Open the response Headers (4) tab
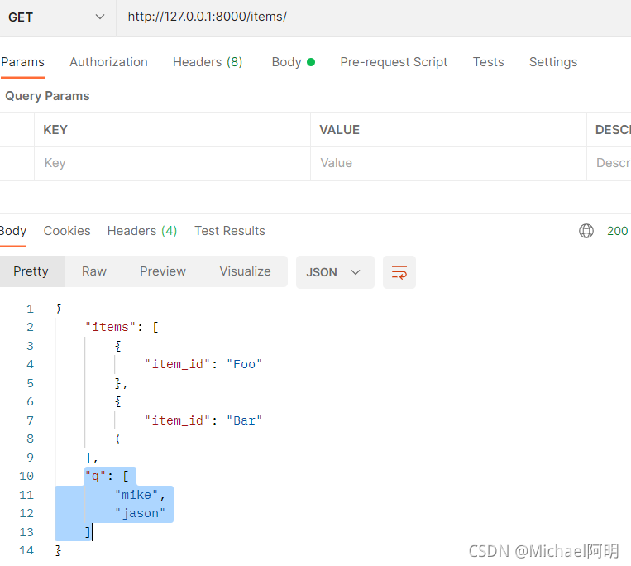631x566 pixels. (142, 231)
